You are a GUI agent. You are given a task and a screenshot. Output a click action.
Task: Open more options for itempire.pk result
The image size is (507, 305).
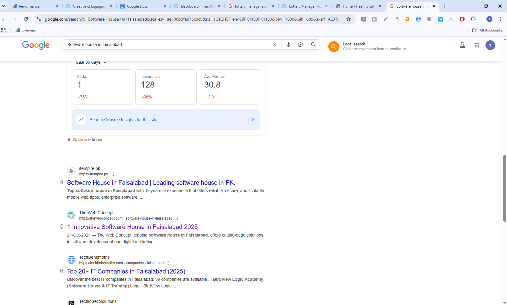pyautogui.click(x=113, y=174)
